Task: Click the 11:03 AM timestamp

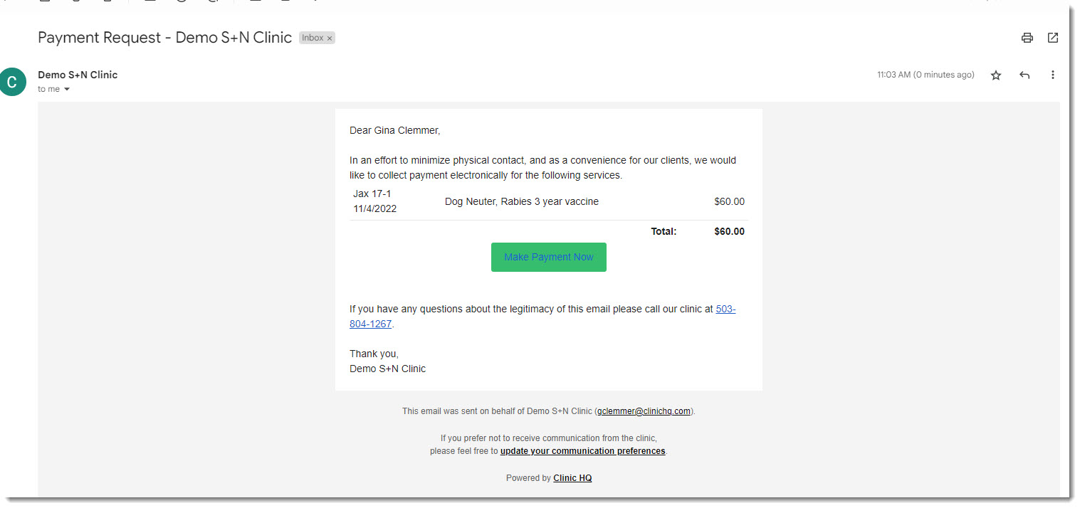Action: (x=926, y=75)
